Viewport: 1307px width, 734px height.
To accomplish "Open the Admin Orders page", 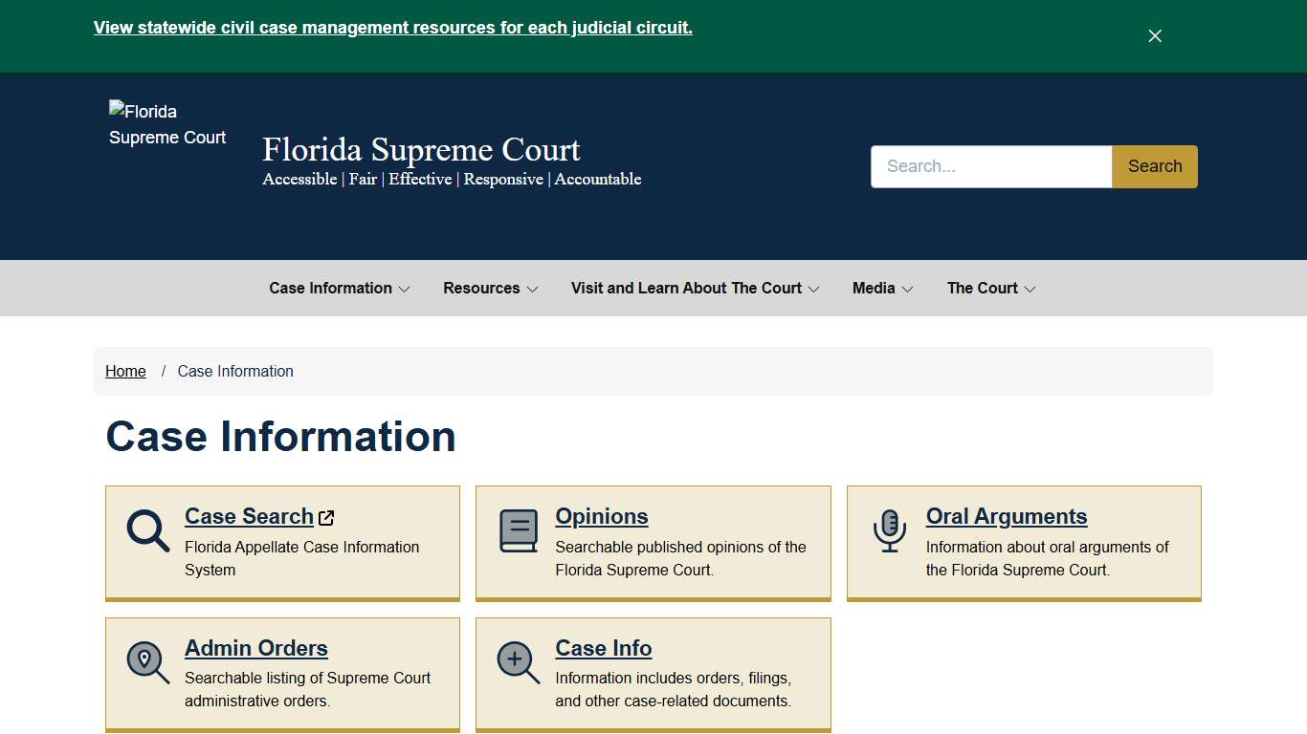I will [x=255, y=648].
